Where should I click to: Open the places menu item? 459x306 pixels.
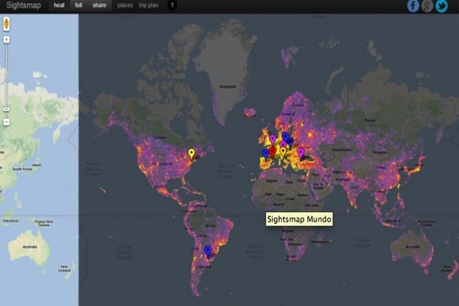click(125, 5)
